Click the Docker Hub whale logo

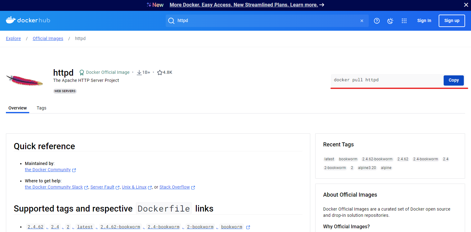pos(28,20)
